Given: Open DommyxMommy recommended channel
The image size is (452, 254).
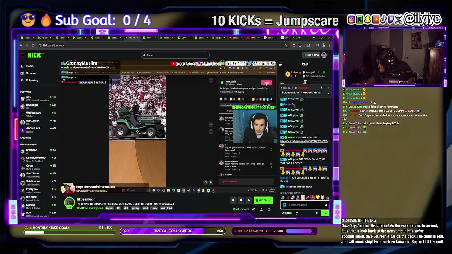Looking at the screenshot, I should click(38, 159).
